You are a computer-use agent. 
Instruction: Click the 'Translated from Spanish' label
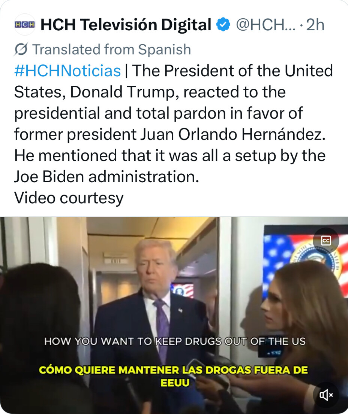(x=112, y=49)
